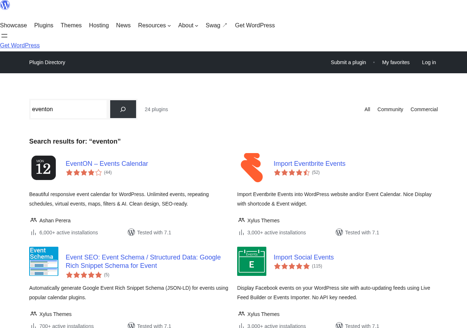Image resolution: width=467 pixels, height=328 pixels.
Task: Open EventON – Events Calendar title link
Action: pos(107,164)
